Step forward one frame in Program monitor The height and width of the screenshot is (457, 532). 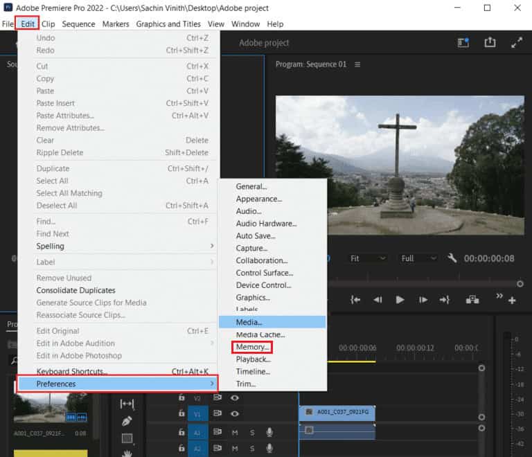423,300
